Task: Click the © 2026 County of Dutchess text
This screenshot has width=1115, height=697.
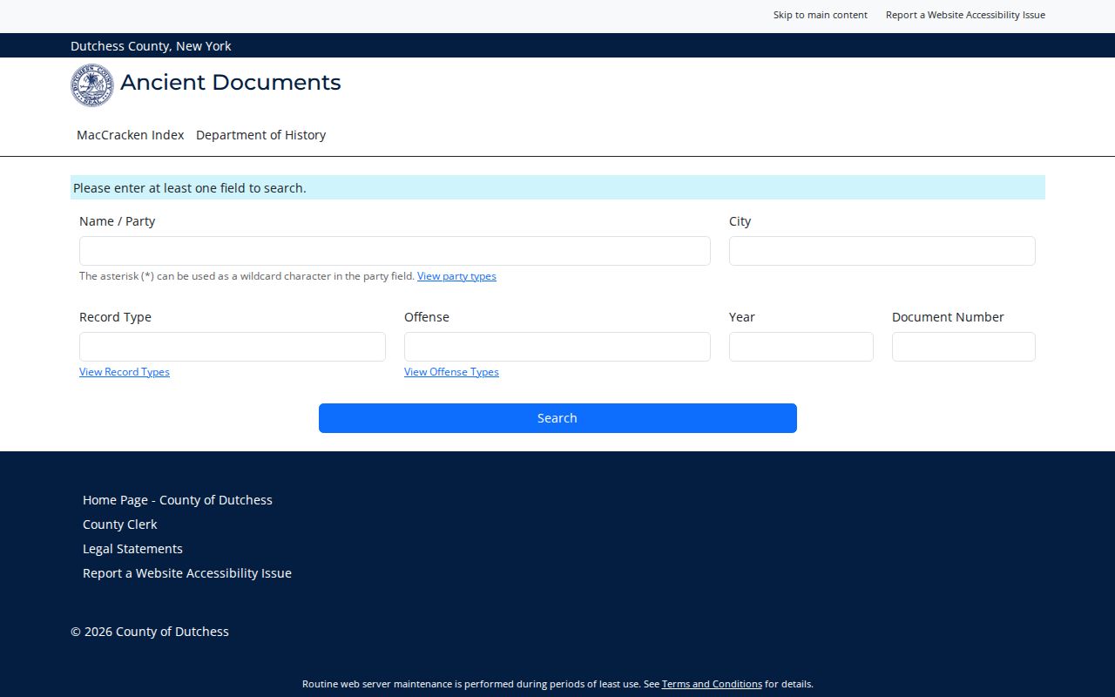Action: [150, 632]
